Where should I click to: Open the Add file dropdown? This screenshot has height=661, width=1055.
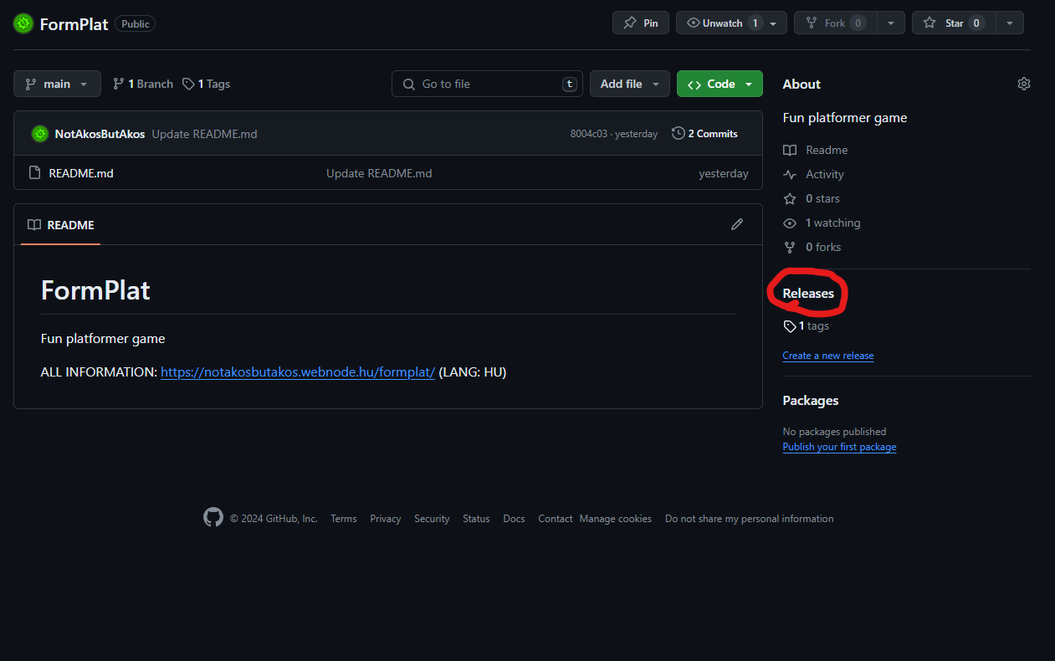(629, 84)
